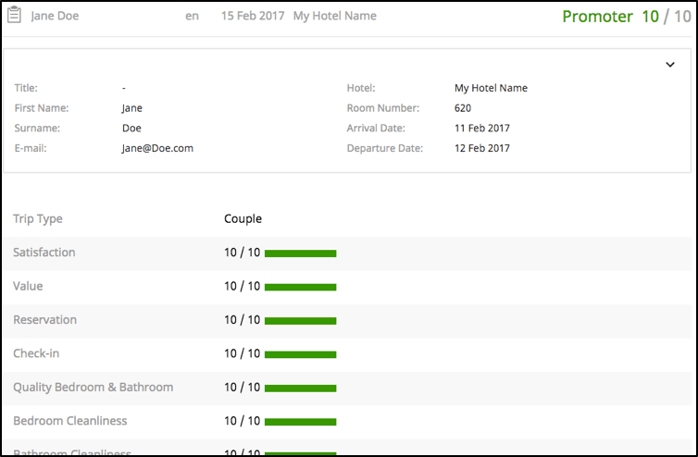Viewport: 698px width, 457px height.
Task: Click the Arrival Date 11 Feb 2017
Action: click(x=481, y=129)
